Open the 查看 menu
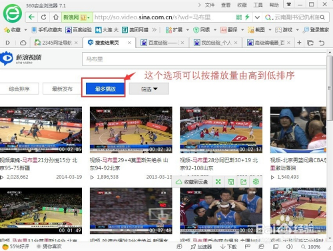 pyautogui.click(x=226, y=5)
